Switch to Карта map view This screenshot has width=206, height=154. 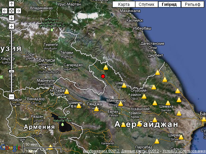coord(124,4)
